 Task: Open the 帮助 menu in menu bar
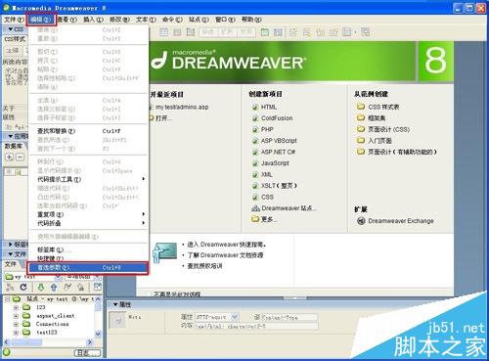click(251, 20)
